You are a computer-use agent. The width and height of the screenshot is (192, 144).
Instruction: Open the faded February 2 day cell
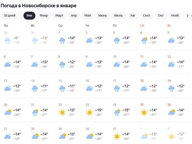tap(178, 134)
